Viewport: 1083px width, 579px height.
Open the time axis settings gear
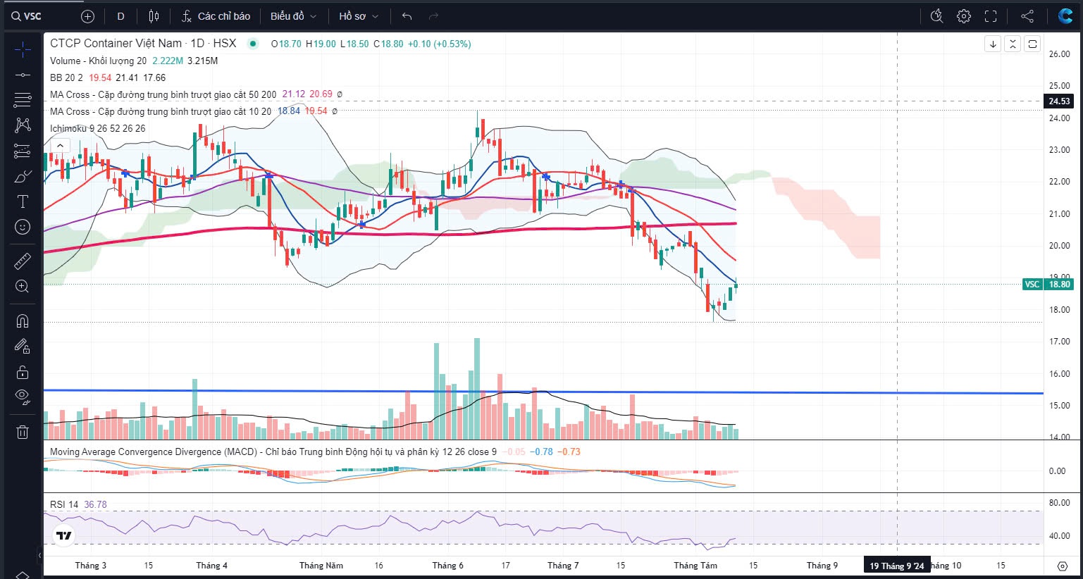click(x=1063, y=566)
